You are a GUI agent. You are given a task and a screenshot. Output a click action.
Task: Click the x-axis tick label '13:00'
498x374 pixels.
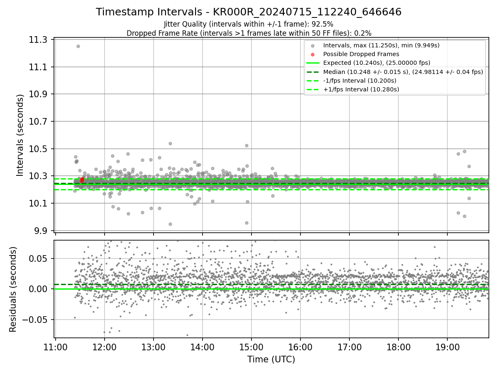coord(154,347)
